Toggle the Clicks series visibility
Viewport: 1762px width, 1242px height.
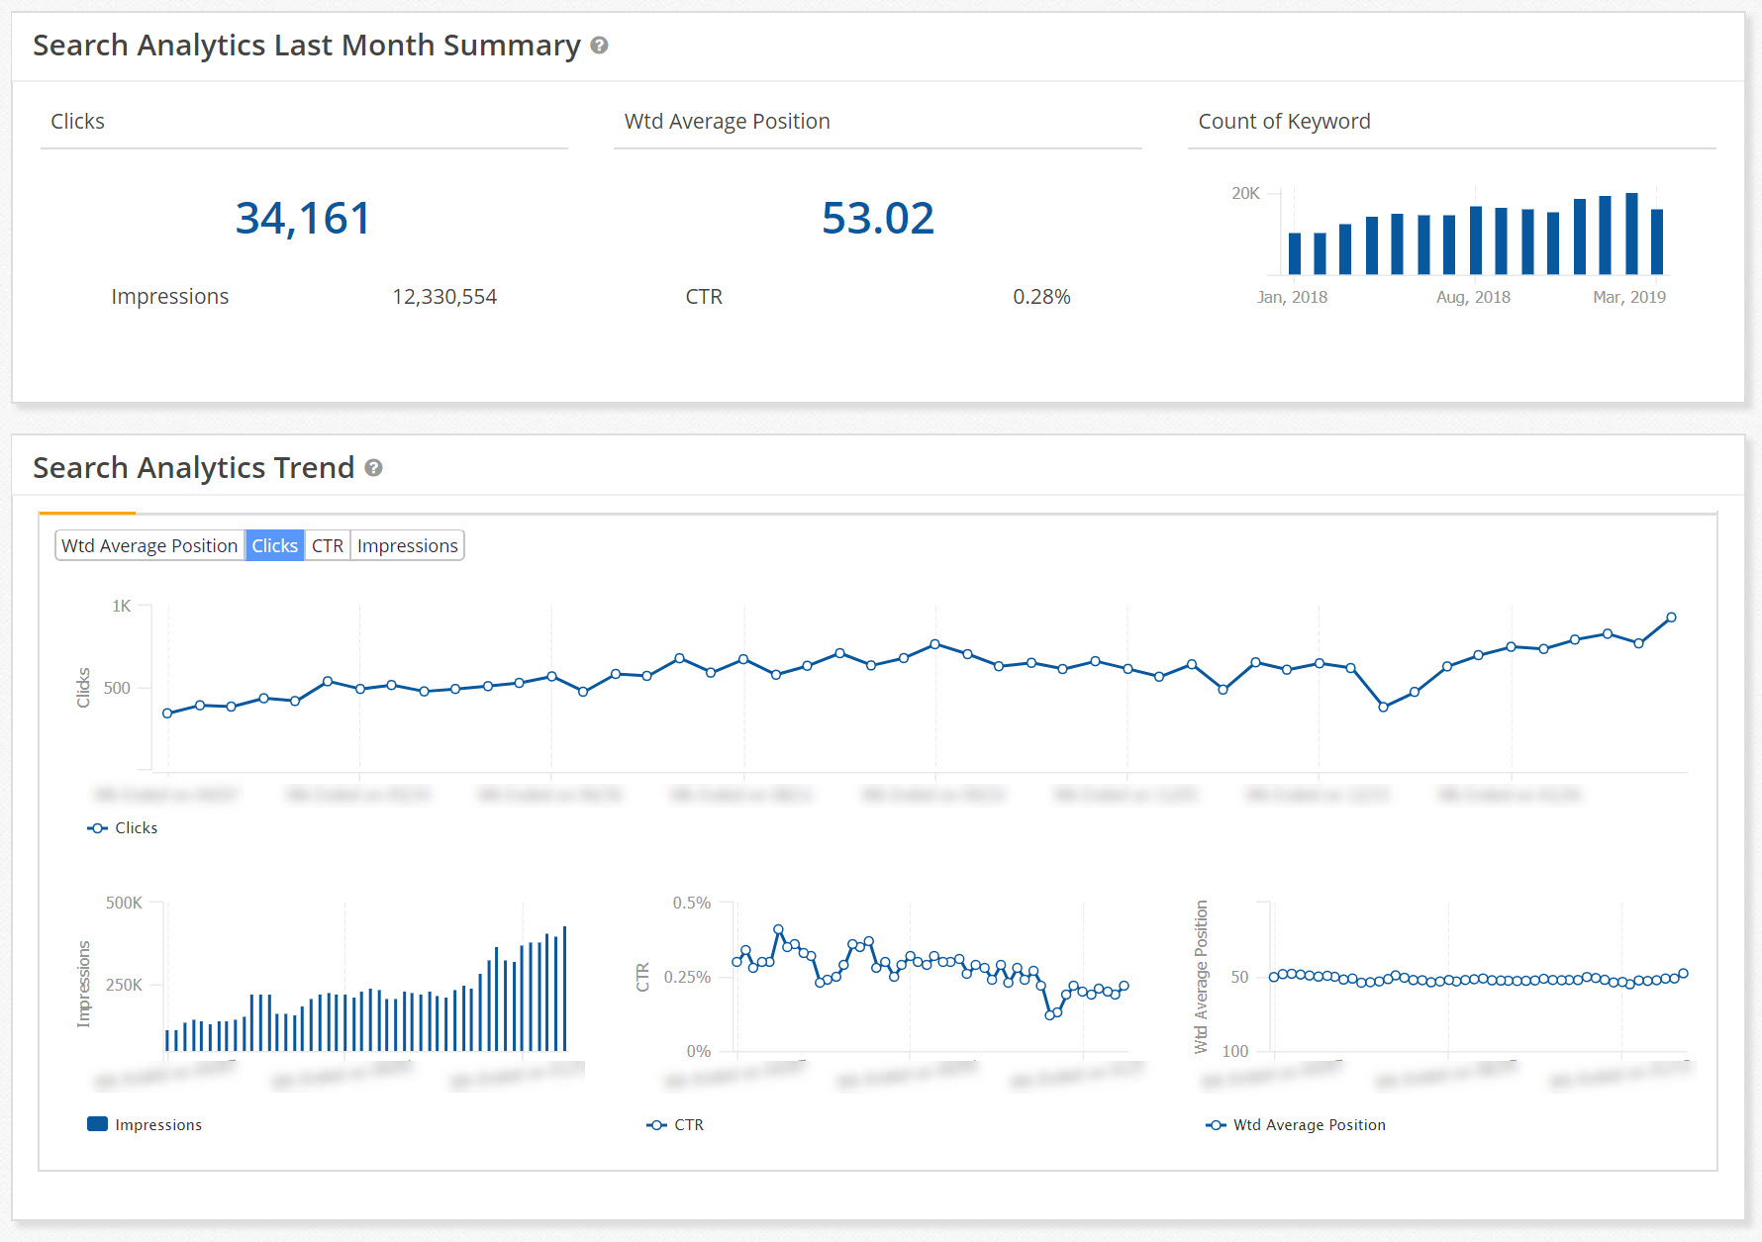(x=137, y=828)
